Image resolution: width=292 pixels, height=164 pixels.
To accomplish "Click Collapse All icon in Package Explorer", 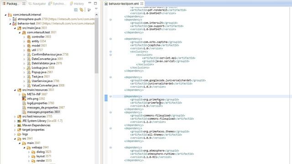I will pyautogui.click(x=76, y=10).
